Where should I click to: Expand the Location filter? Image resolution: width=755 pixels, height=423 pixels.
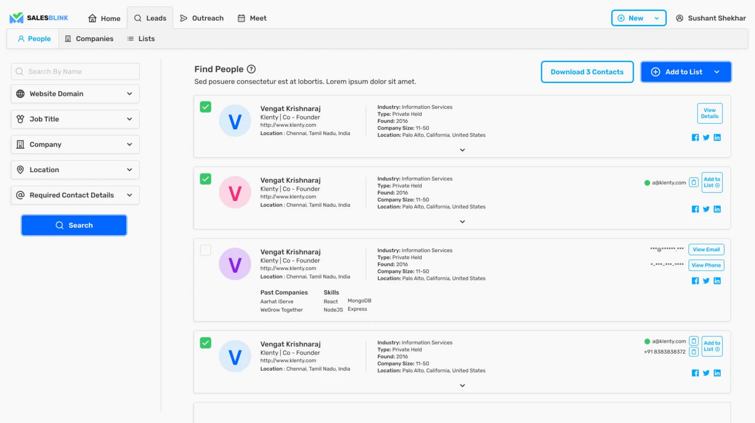[x=75, y=169]
